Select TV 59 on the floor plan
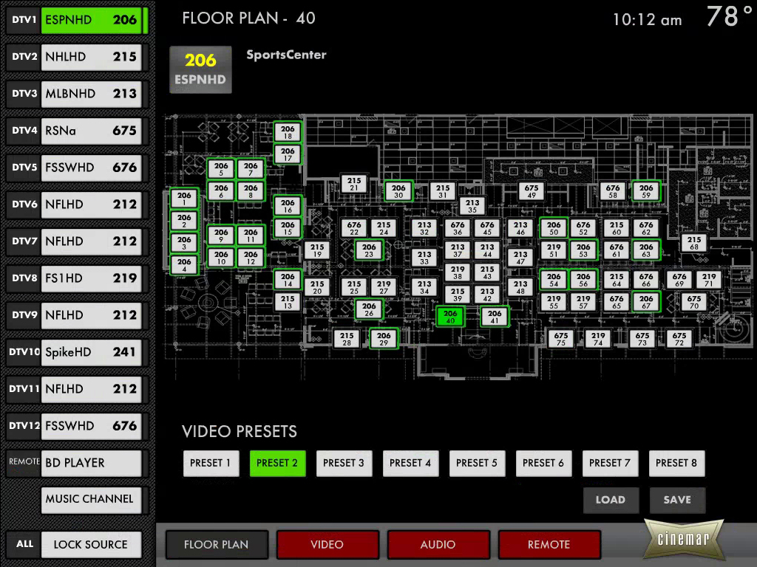 pyautogui.click(x=646, y=191)
